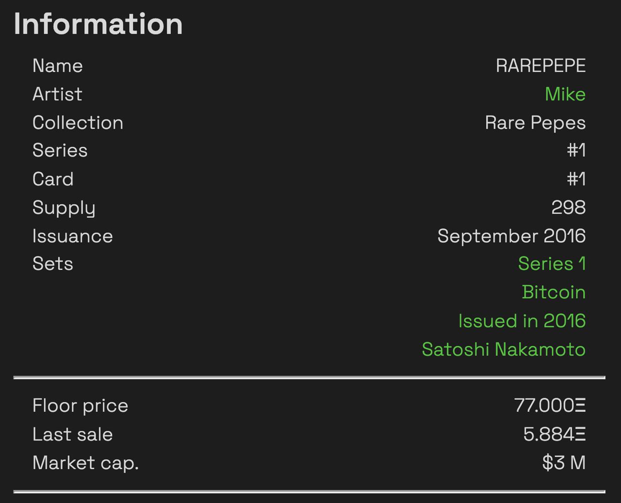Viewport: 621px width, 503px height.
Task: Open the Issued in 2016 set
Action: pos(522,321)
